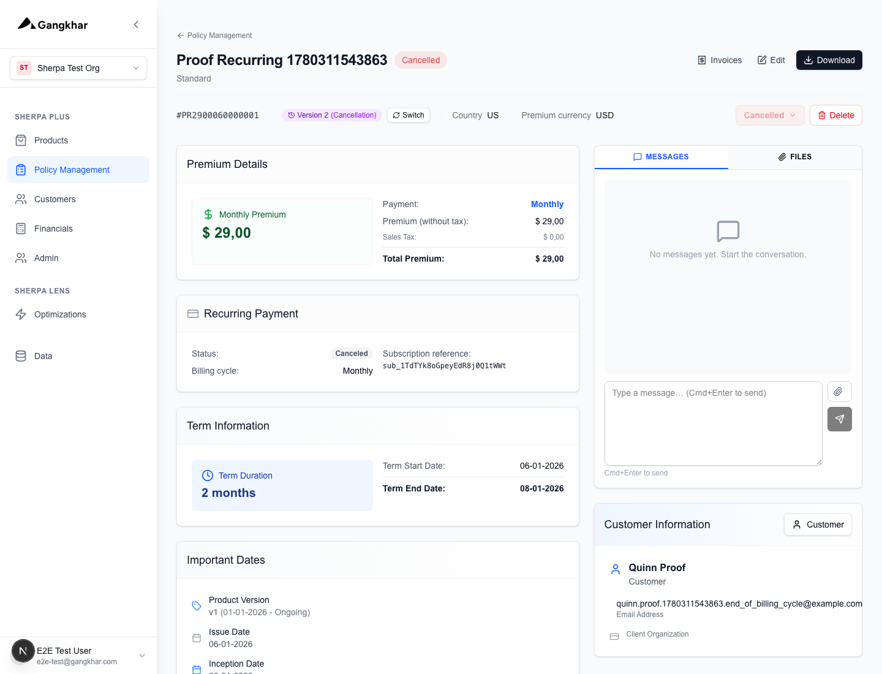This screenshot has height=674, width=882.
Task: Click the empty-conversation speech bubble icon
Action: (728, 232)
